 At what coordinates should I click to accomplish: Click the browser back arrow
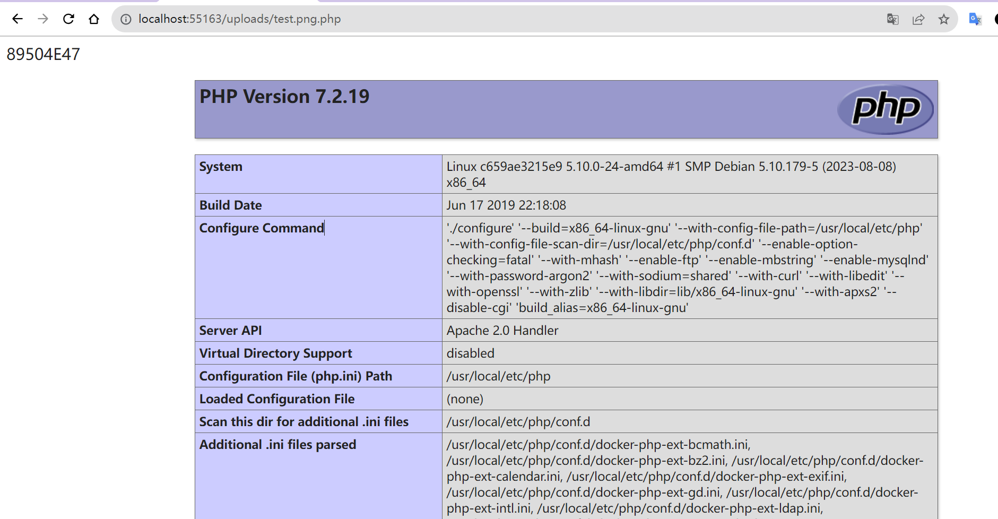[x=18, y=19]
